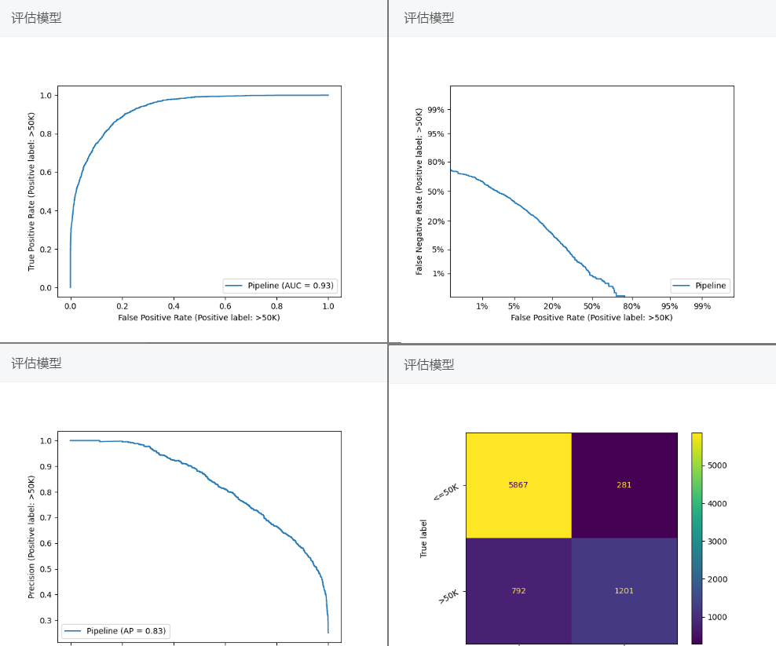
Task: Select the >50K row label on the confusion matrix
Action: click(448, 596)
